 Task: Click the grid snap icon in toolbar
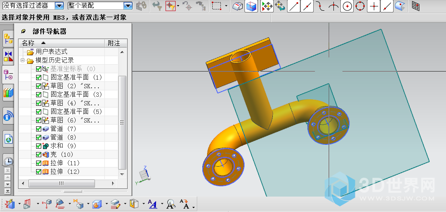click(415, 6)
